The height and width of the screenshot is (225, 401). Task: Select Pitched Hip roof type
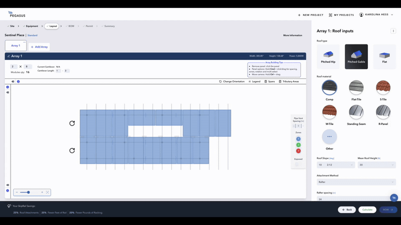(x=328, y=56)
